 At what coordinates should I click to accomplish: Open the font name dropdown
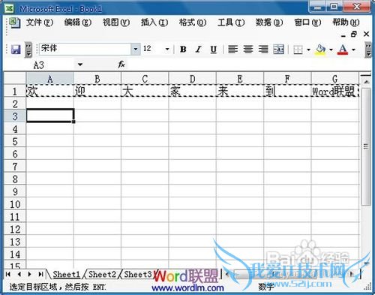click(135, 49)
